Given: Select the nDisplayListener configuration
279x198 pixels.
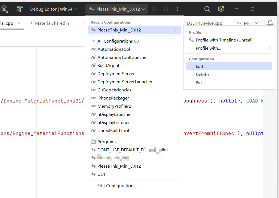Looking at the screenshot, I should tap(134, 123).
